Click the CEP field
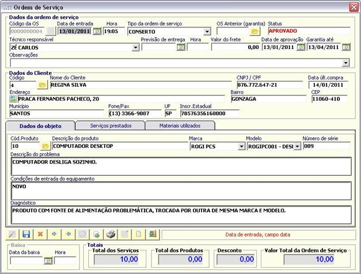Viewport: 361px width, 274px height. pyautogui.click(x=329, y=99)
